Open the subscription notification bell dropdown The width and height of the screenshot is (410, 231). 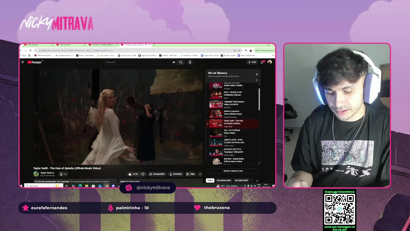[63, 174]
